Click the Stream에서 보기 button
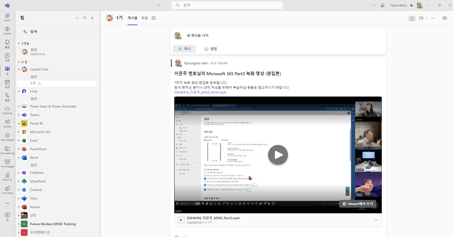This screenshot has height=237, width=453. (357, 204)
